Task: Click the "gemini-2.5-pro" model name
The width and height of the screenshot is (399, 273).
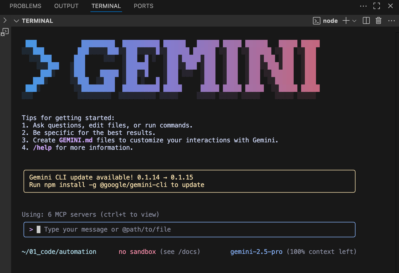Action: (256, 252)
